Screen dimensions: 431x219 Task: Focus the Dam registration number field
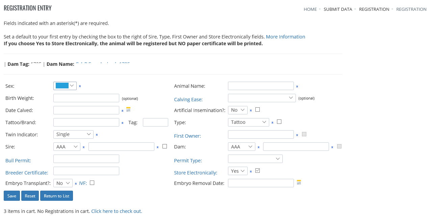click(296, 146)
